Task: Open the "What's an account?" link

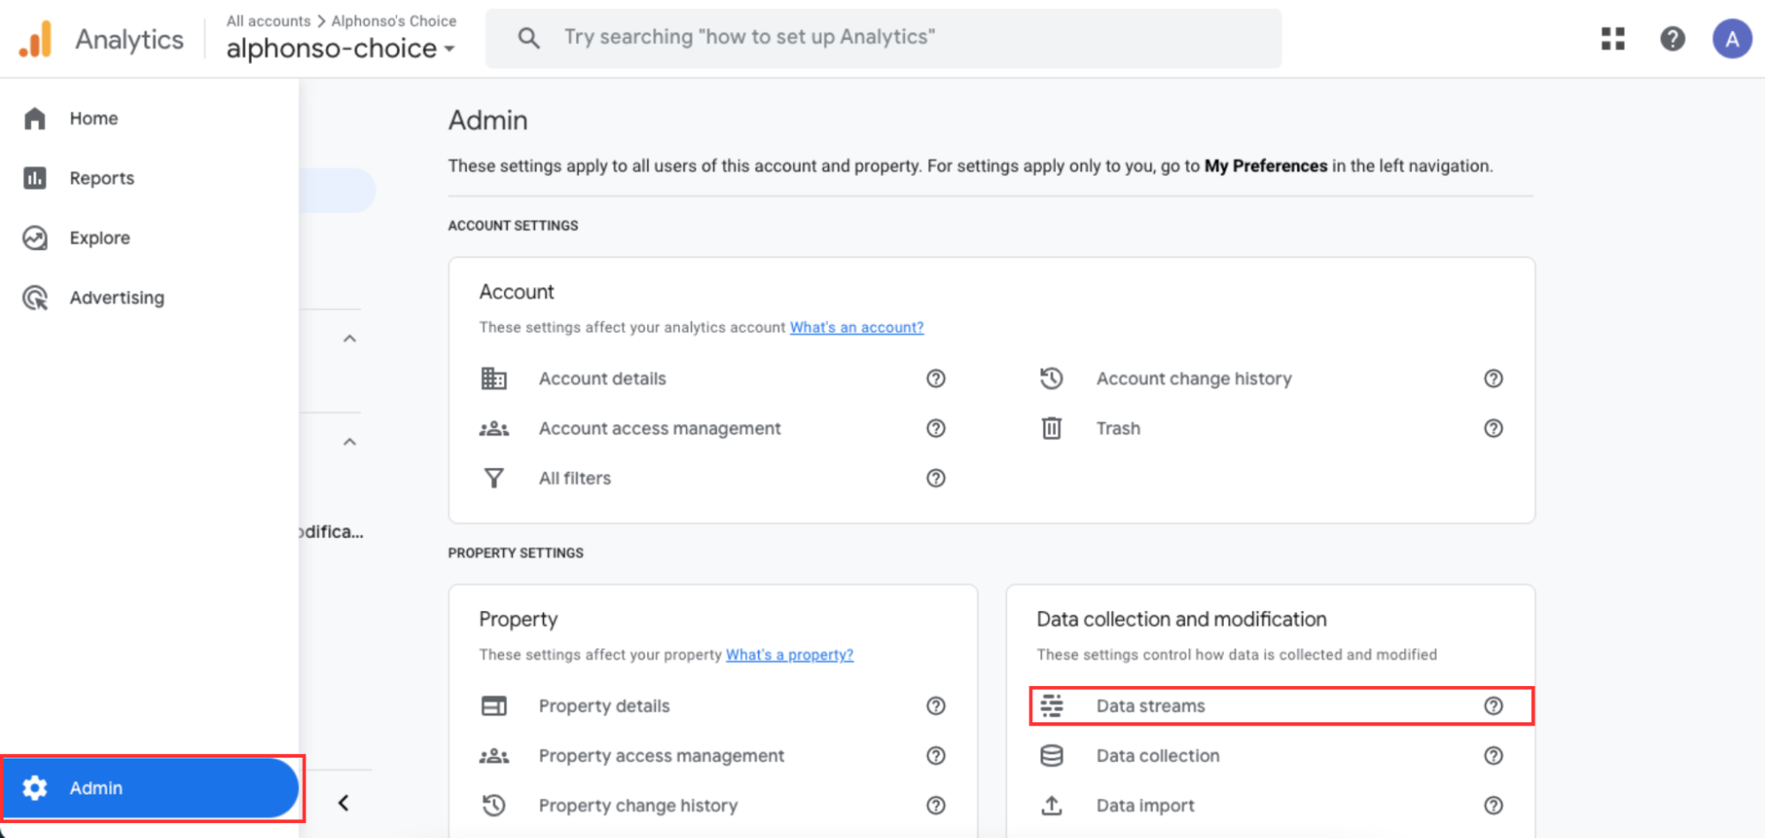Action: click(856, 328)
